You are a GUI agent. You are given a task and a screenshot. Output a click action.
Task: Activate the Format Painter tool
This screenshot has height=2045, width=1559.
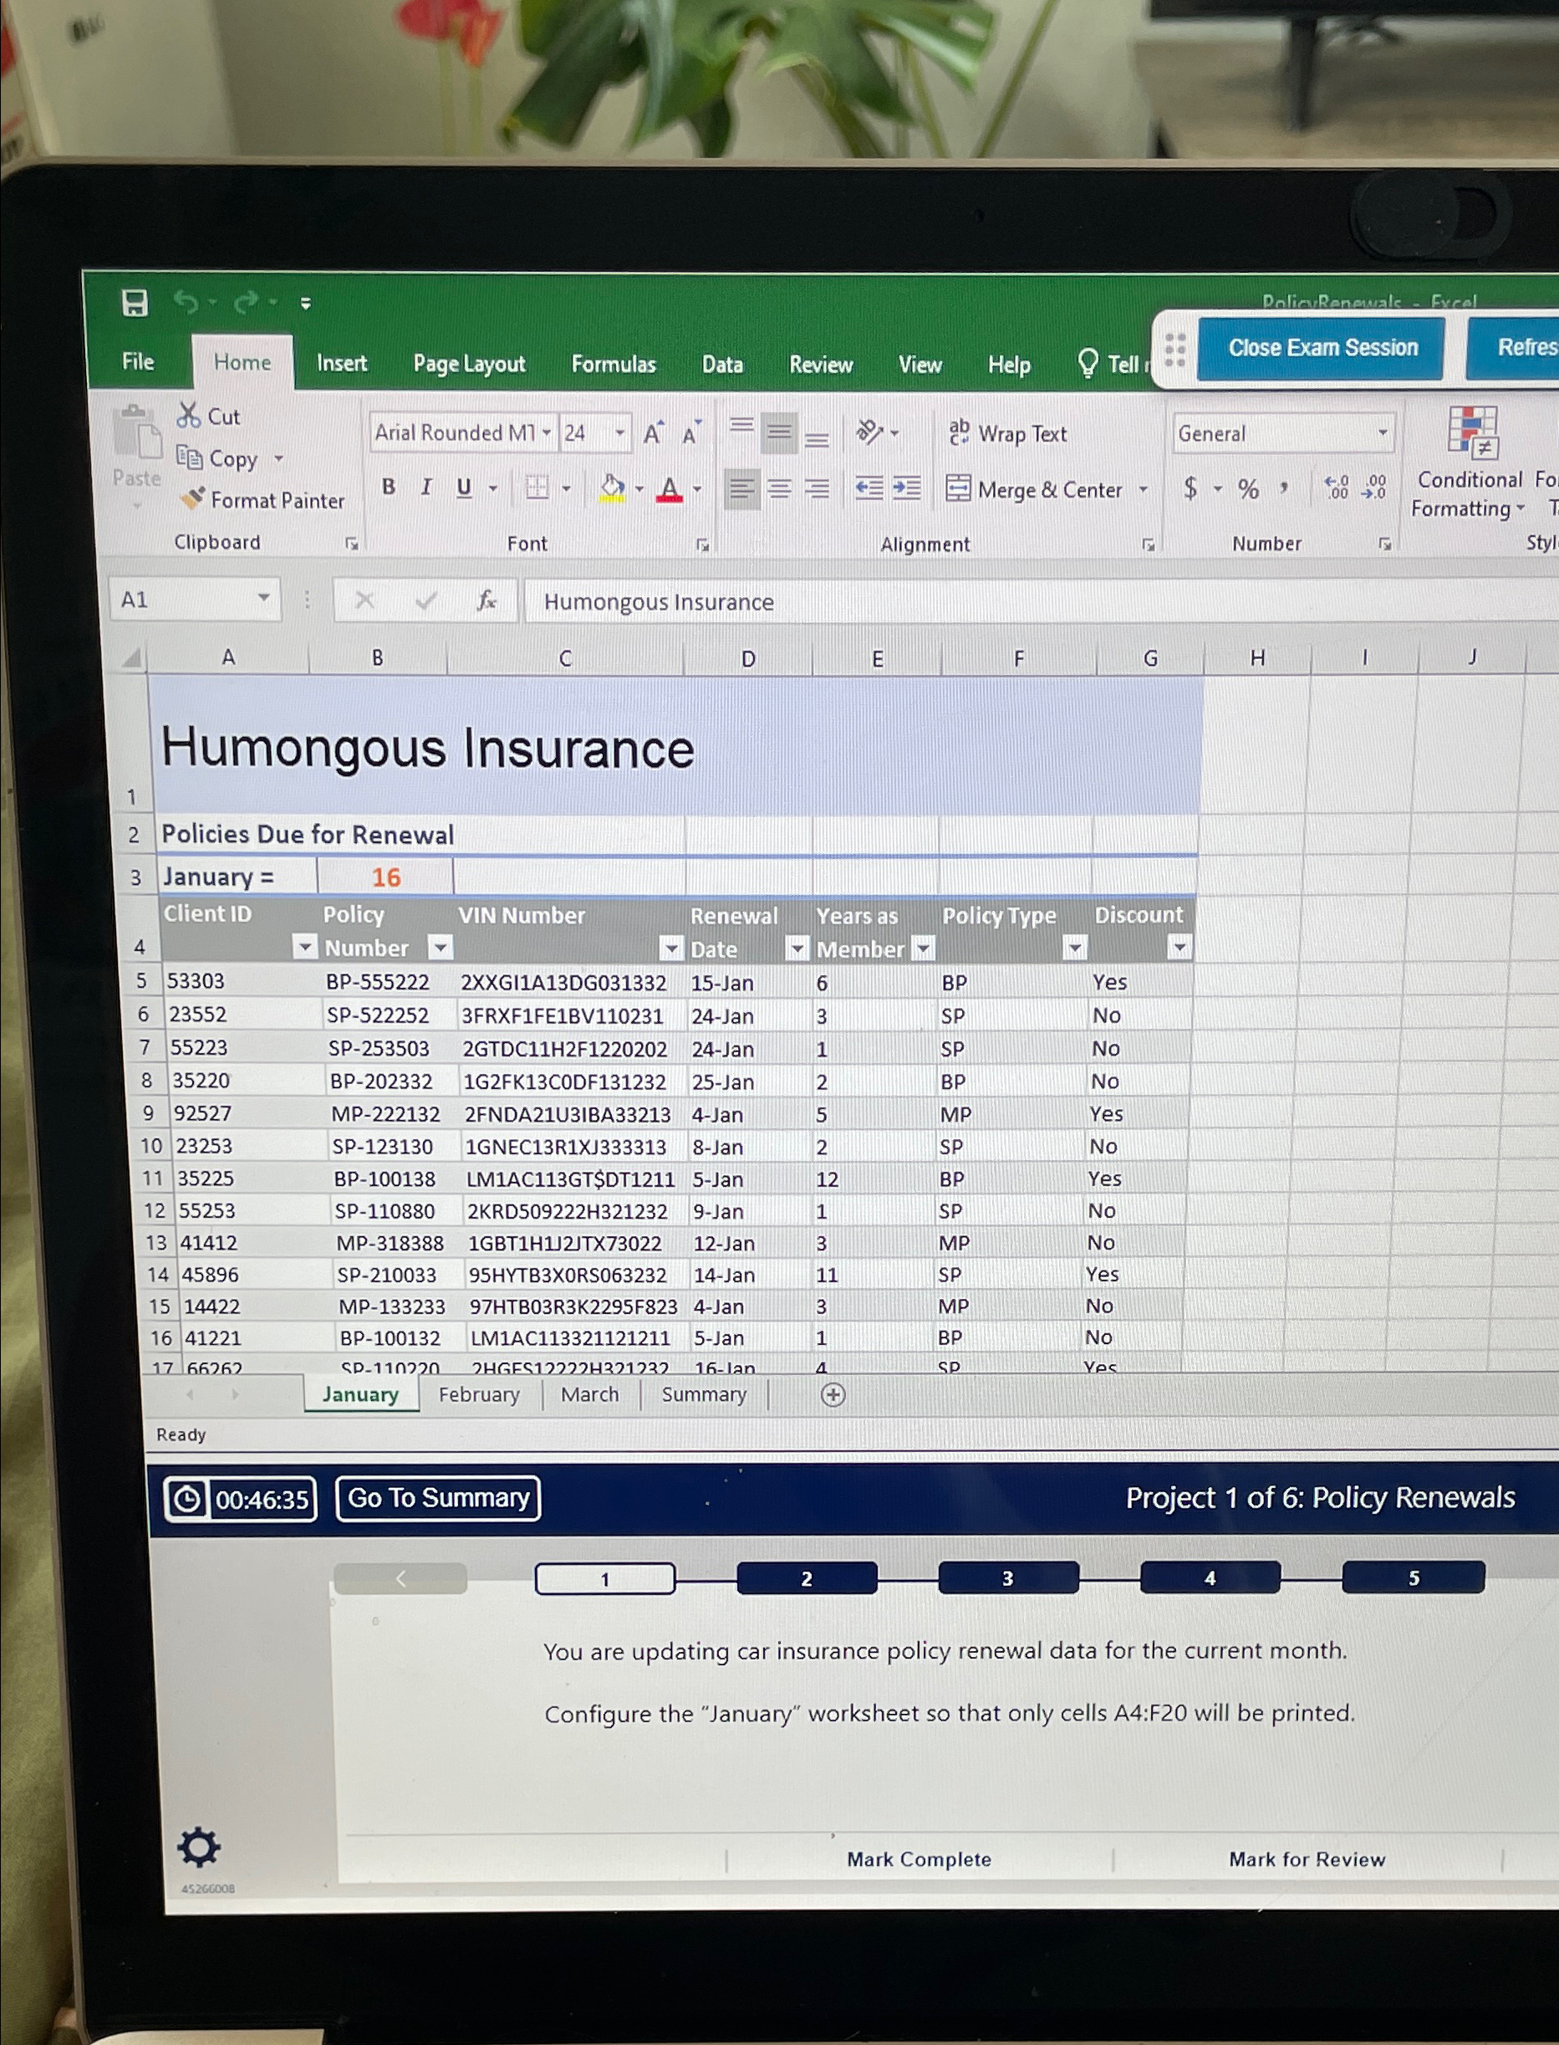pos(262,499)
